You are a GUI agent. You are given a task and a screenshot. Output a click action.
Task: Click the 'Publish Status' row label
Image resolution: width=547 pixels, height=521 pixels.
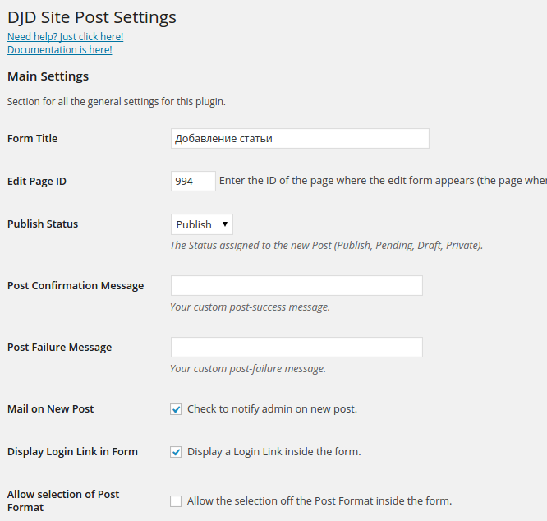point(43,224)
